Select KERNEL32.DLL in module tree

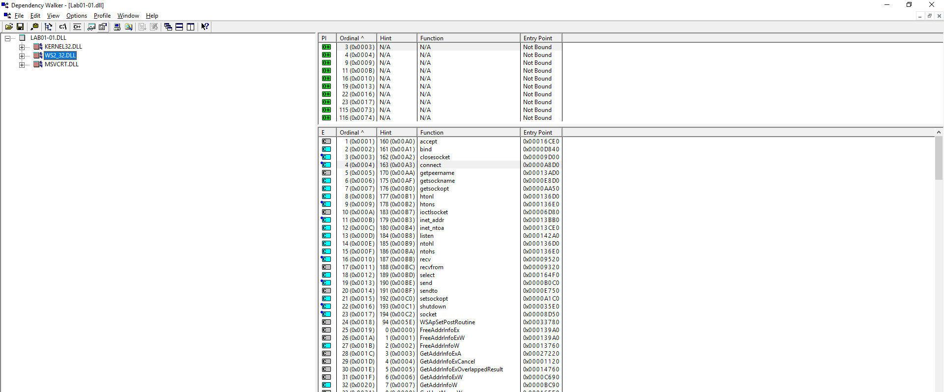pyautogui.click(x=63, y=47)
